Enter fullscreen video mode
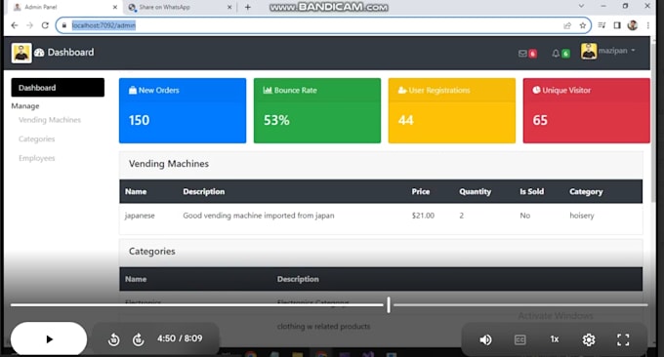Viewport: 664px width, 357px height. point(623,339)
